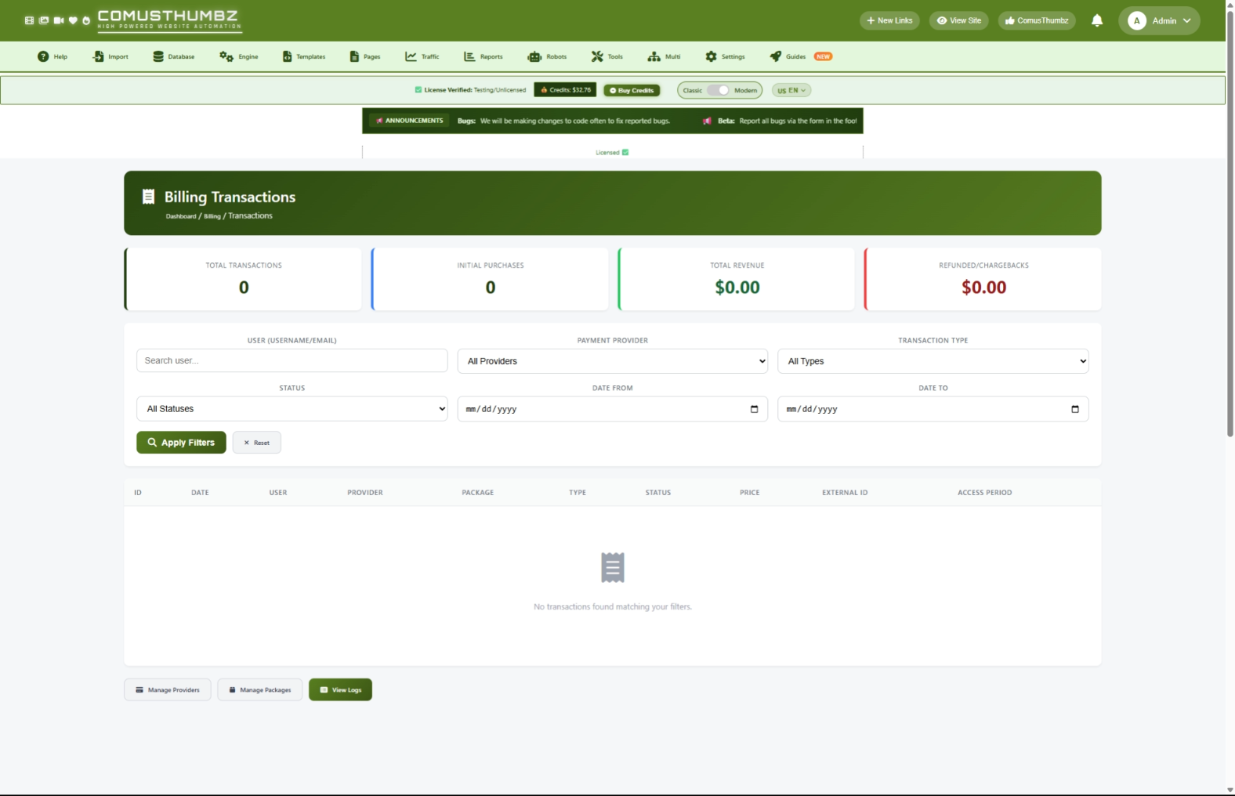This screenshot has height=796, width=1235.
Task: Click the Tools wrench icon
Action: 597,56
